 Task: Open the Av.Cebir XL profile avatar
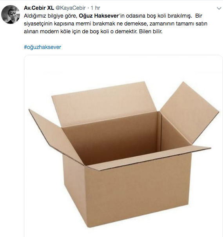tap(11, 14)
